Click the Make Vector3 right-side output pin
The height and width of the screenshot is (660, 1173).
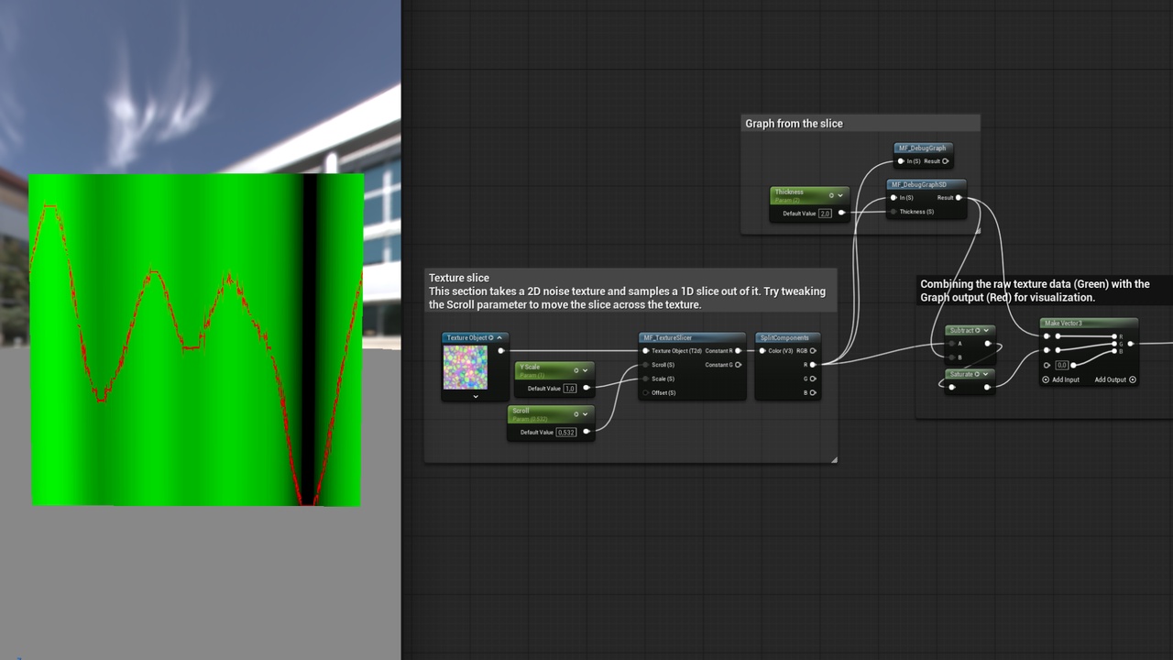point(1130,344)
